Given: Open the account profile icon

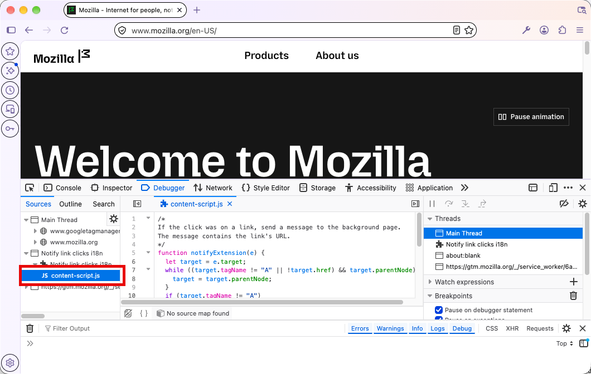Looking at the screenshot, I should pyautogui.click(x=544, y=30).
